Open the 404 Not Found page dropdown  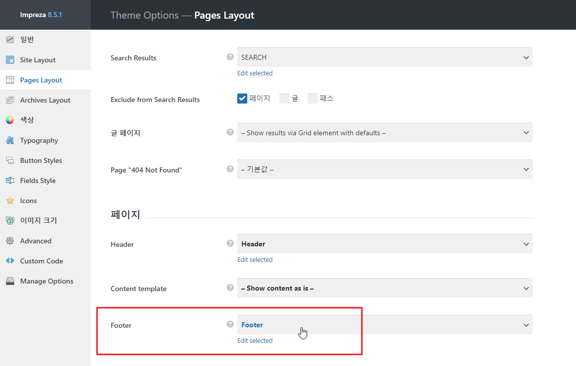(x=385, y=169)
